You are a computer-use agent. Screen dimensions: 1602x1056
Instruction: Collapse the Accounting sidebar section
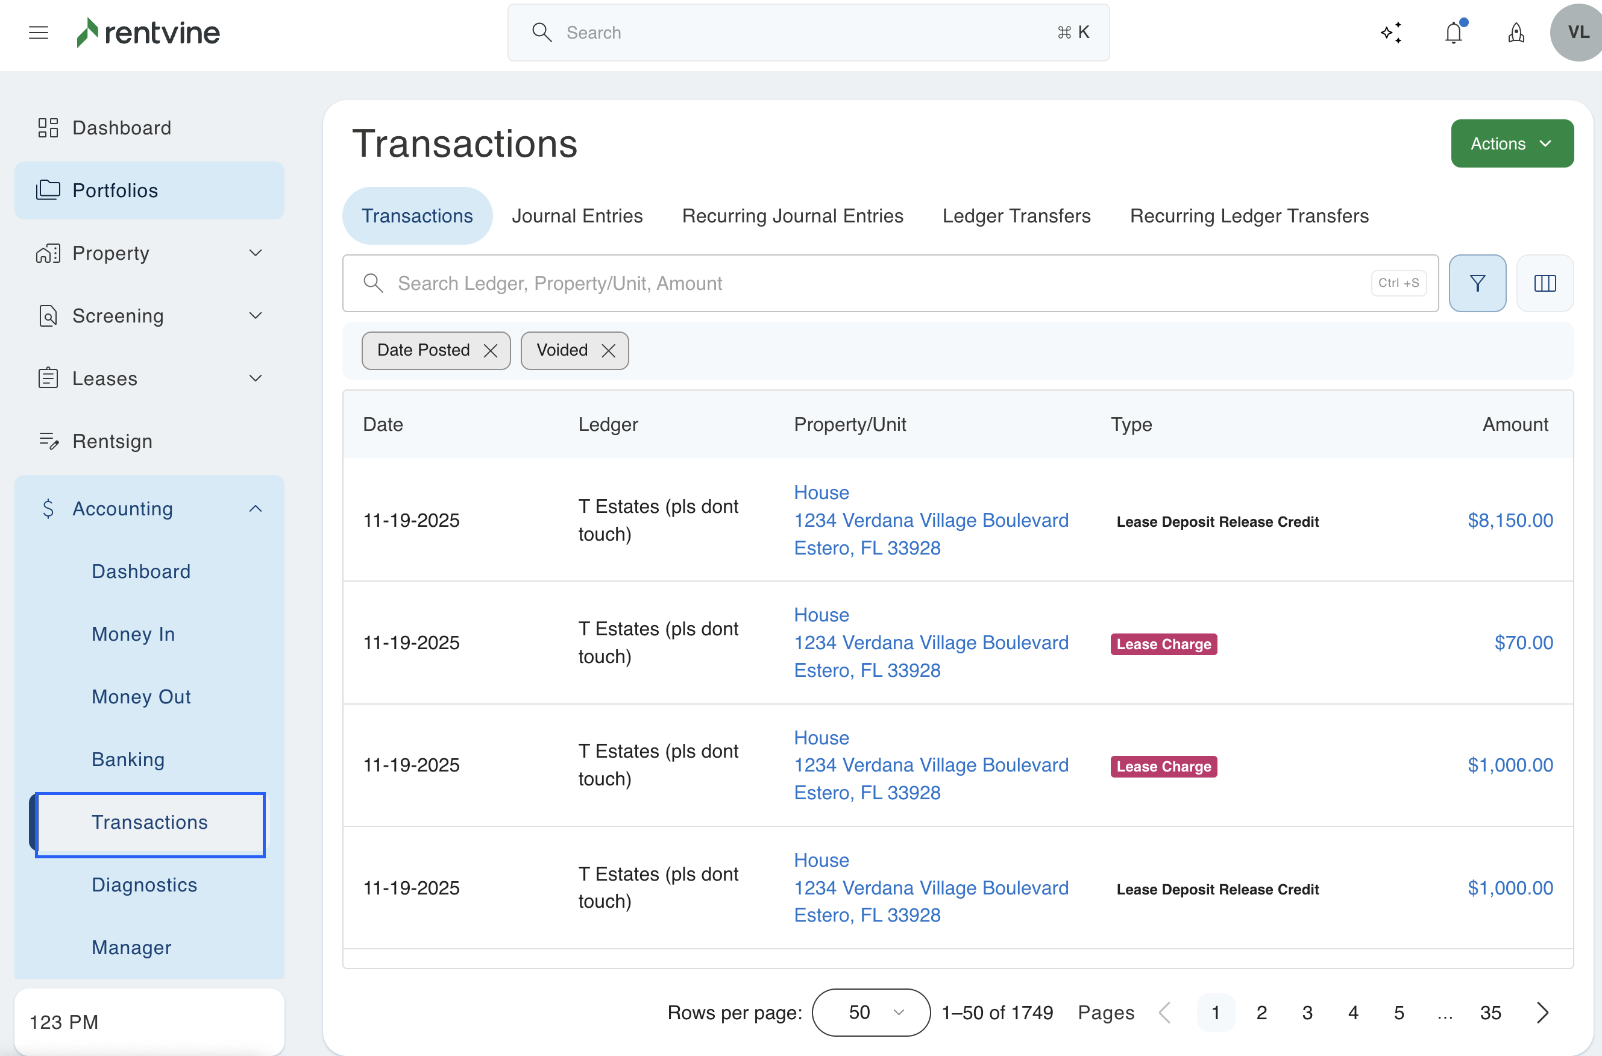[x=255, y=509]
